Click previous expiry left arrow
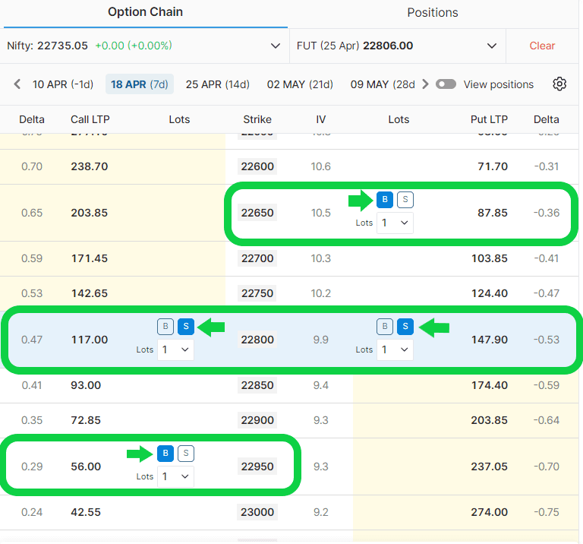583x544 pixels. (x=17, y=84)
